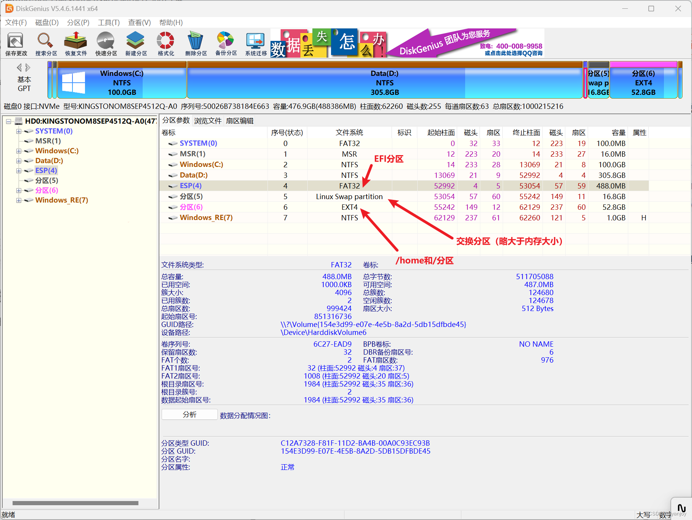Click the input method indicator in corner
The image size is (692, 520).
click(681, 508)
